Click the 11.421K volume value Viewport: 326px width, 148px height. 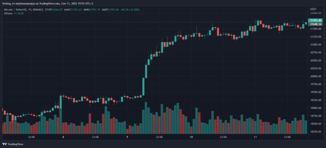pos(19,14)
